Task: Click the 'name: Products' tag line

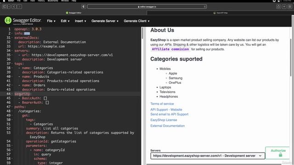Action: [x=35, y=77]
